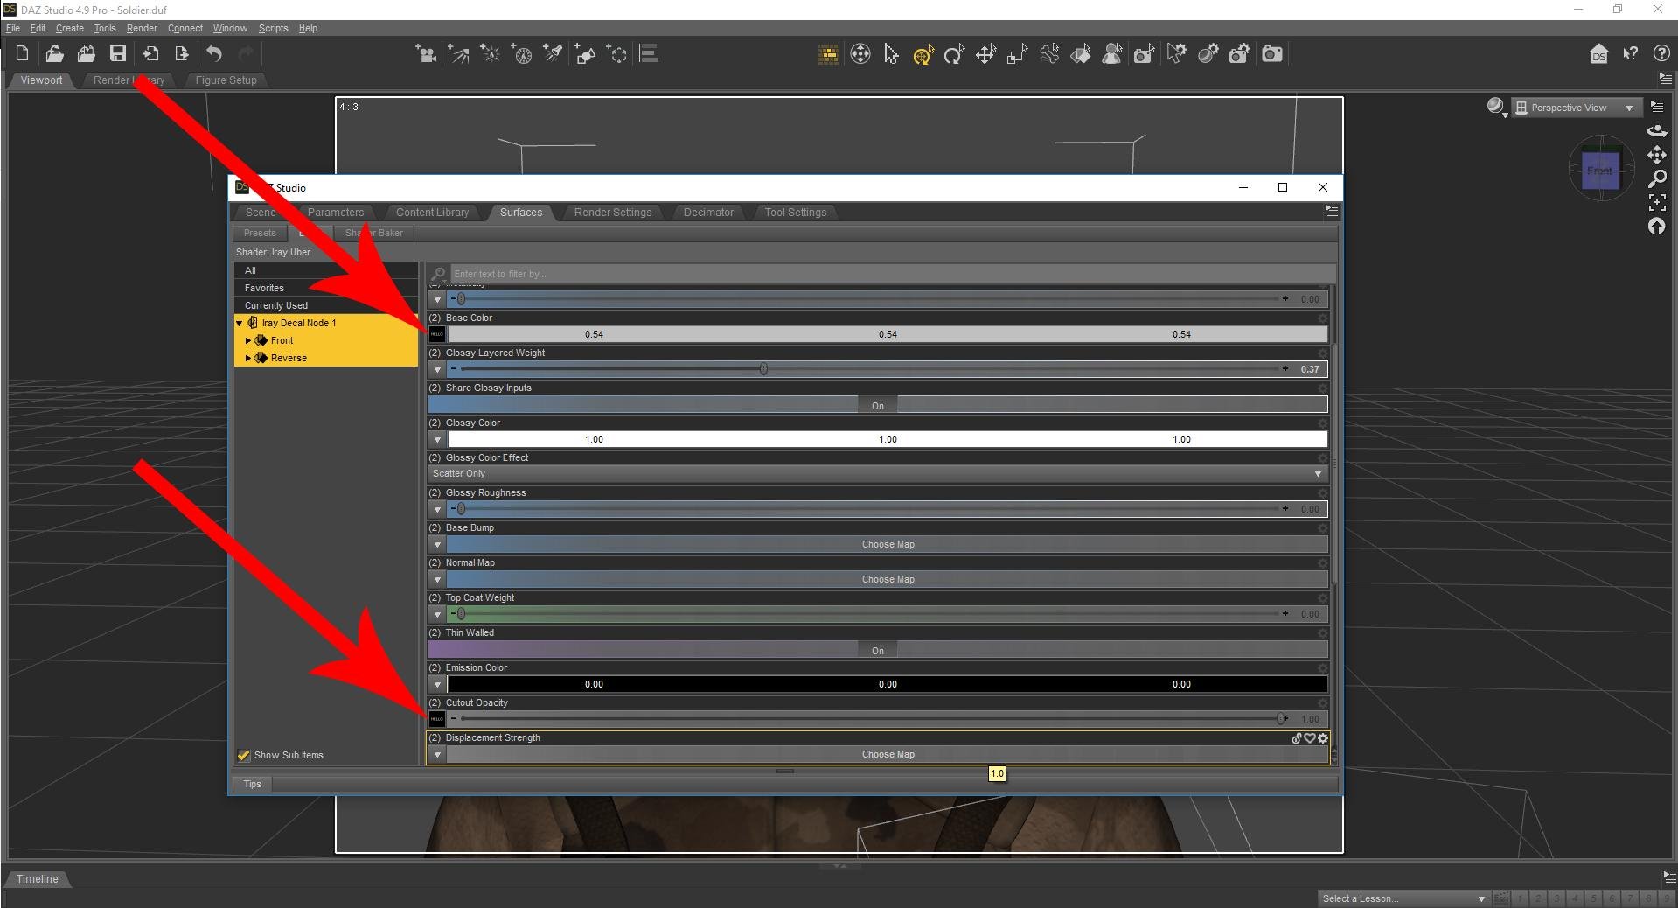Click Choose Map for Base Bump

click(x=888, y=544)
